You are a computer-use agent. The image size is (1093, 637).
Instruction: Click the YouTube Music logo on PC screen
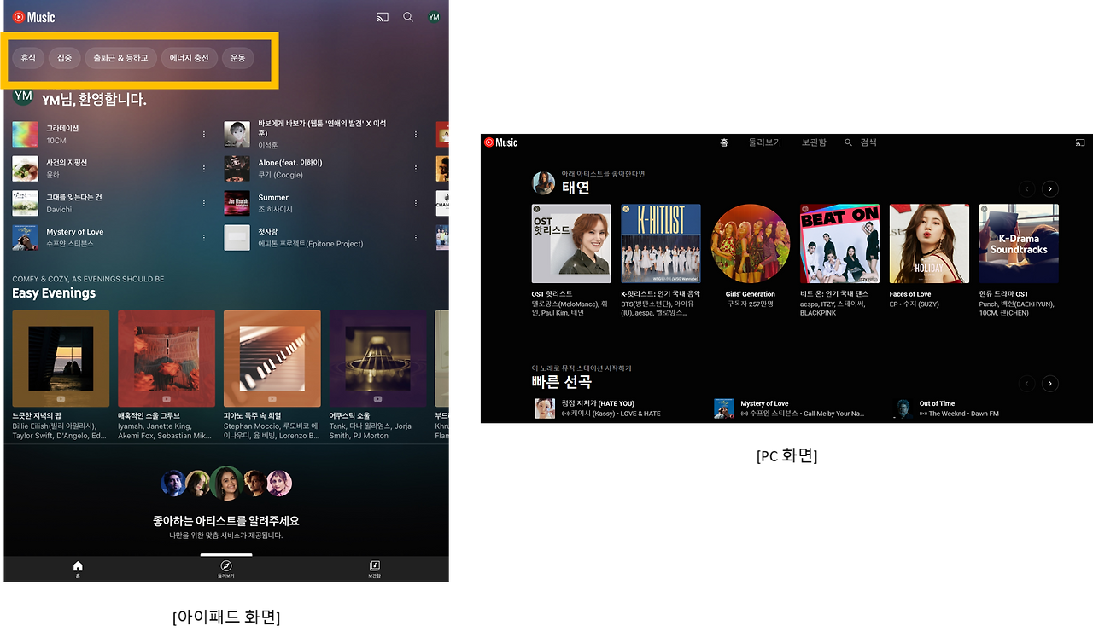pos(501,142)
